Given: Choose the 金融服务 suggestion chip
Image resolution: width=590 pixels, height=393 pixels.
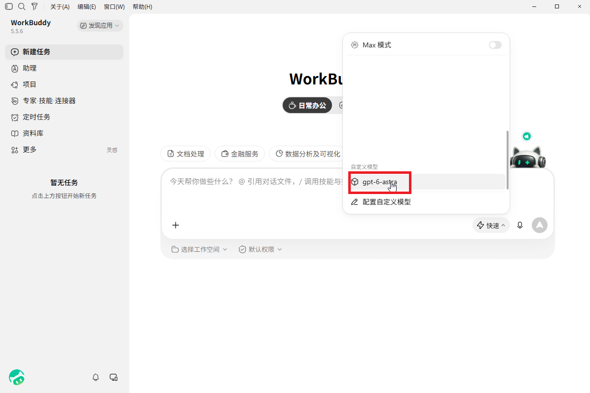Looking at the screenshot, I should (x=240, y=154).
